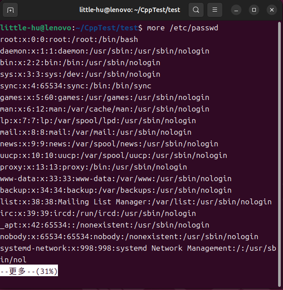283x290 pixels.
Task: Maximize the terminal window
Action: coord(254,10)
